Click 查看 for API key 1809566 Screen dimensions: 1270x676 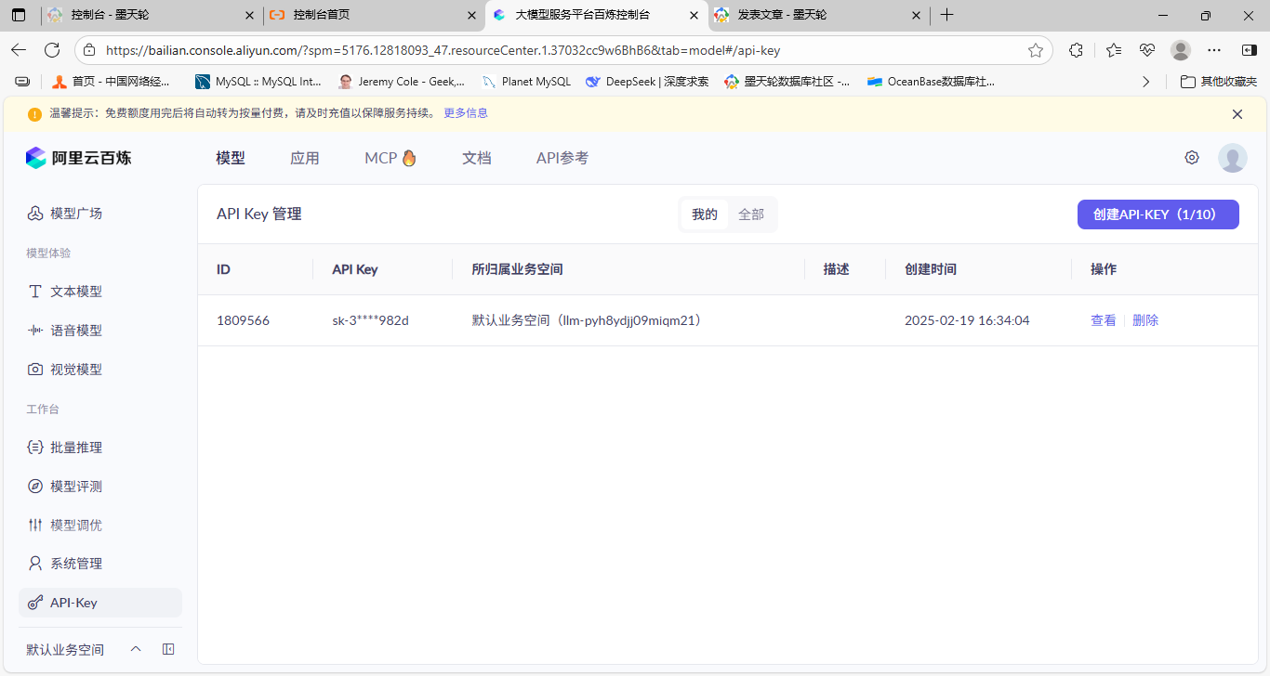1104,320
